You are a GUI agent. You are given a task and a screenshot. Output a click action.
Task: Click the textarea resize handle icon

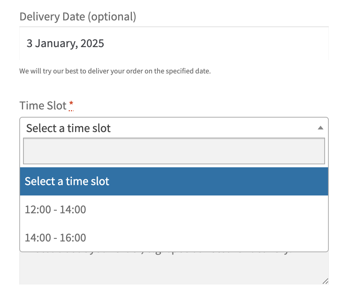pos(325,281)
